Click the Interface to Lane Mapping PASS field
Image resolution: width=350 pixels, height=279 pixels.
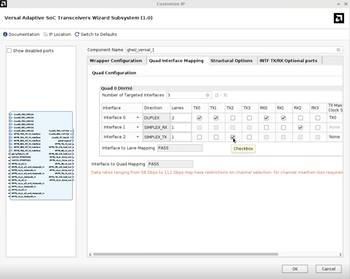[x=180, y=148]
